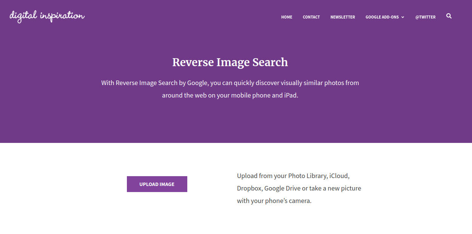
Task: Open the NEWSLETTER navigation entry
Action: 342,17
